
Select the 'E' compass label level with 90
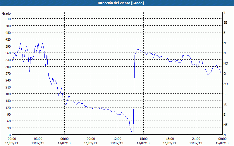224,114
